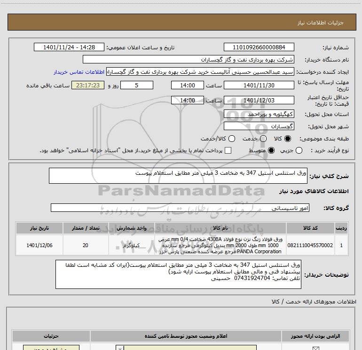Select the کالا/خدمت radio button
Image resolution: width=362 pixels, height=350 pixels.
point(232,139)
